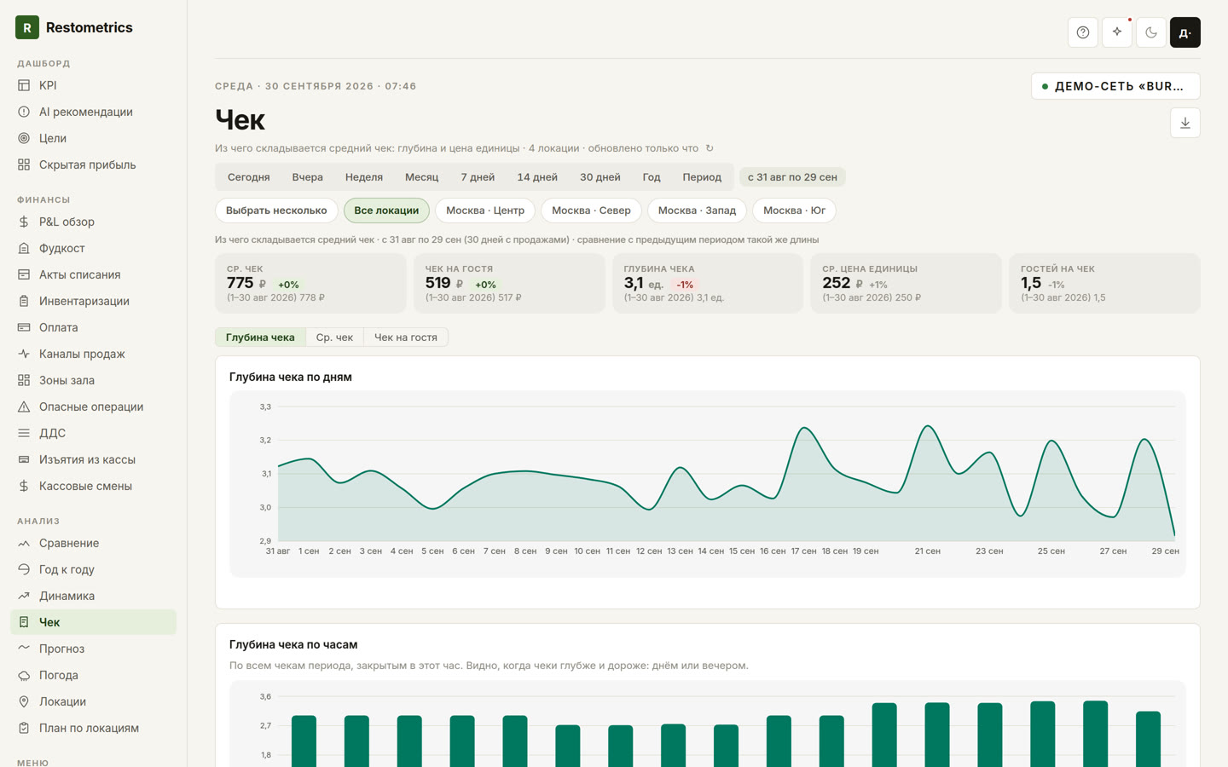Click the Глубина чека 3,1 ед. card
The width and height of the screenshot is (1228, 767).
708,283
